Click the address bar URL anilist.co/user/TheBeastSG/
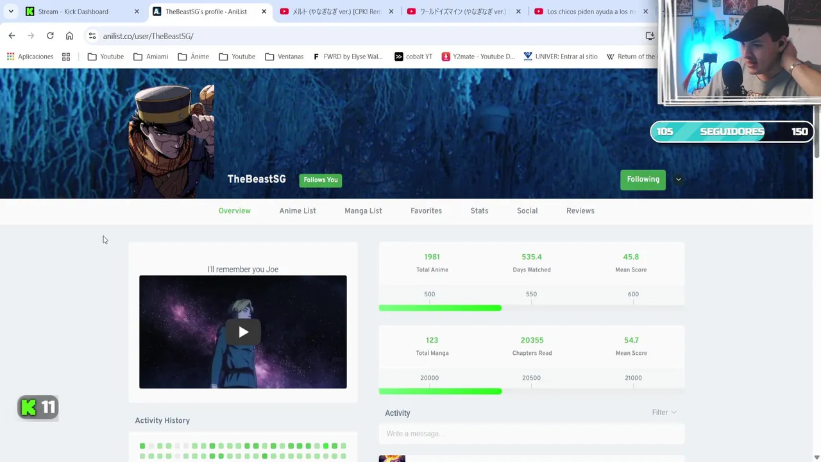Viewport: 821px width, 462px height. (x=148, y=36)
